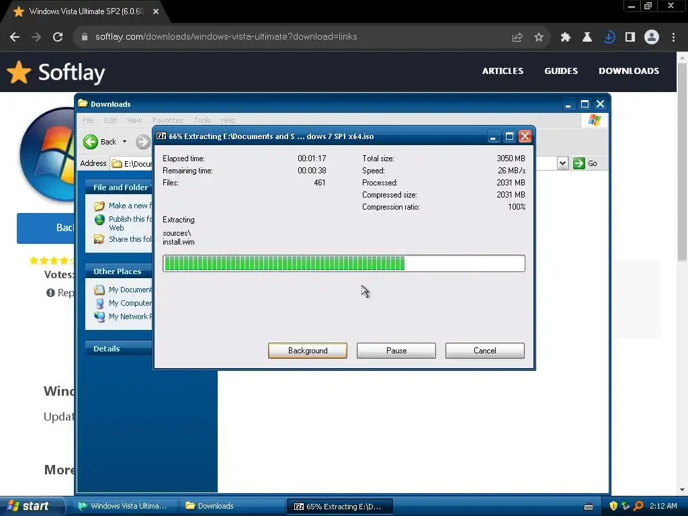Click the share page icon in address bar
Screen dimensions: 688x516
517,38
